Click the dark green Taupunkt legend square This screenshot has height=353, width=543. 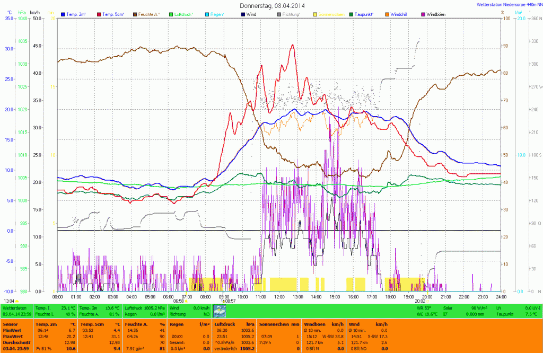tap(351, 14)
